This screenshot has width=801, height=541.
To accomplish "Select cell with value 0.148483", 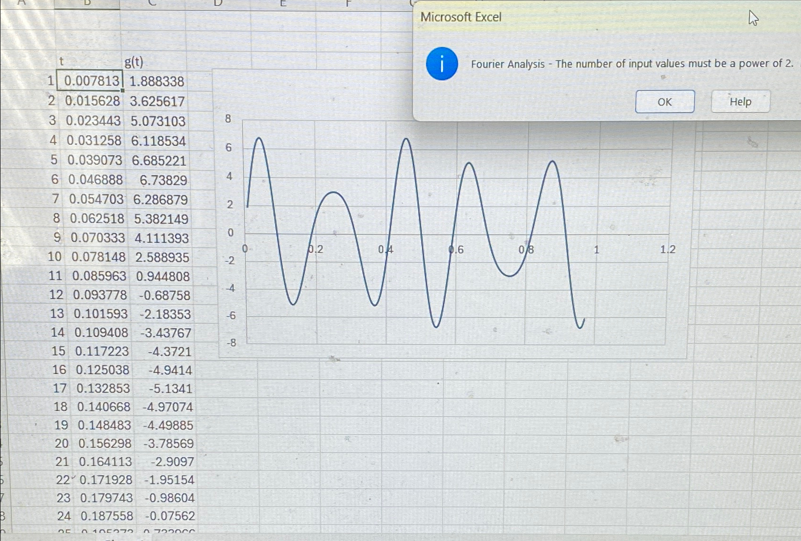I will click(104, 425).
